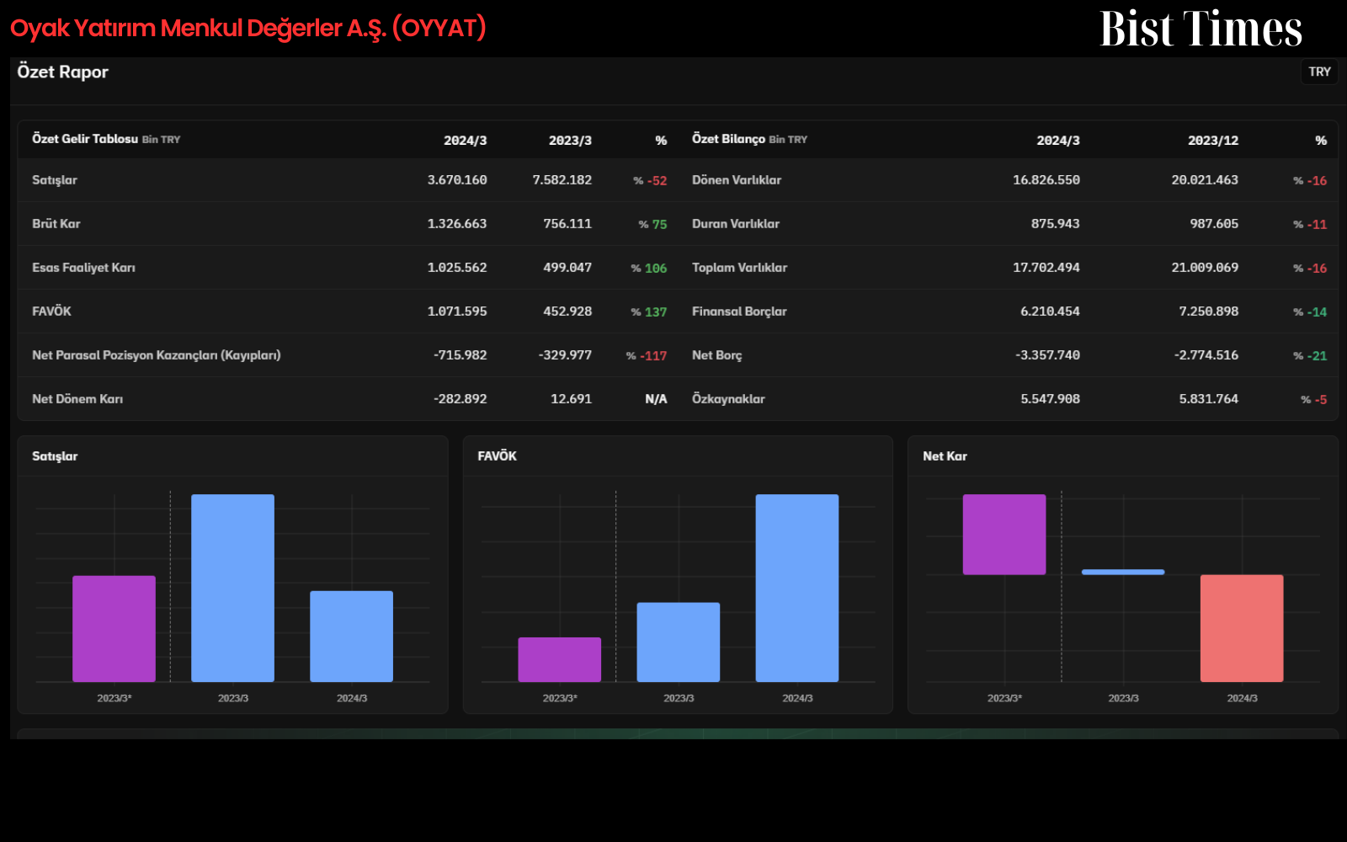Click the Net Kar chart title
1347x842 pixels.
click(x=945, y=456)
